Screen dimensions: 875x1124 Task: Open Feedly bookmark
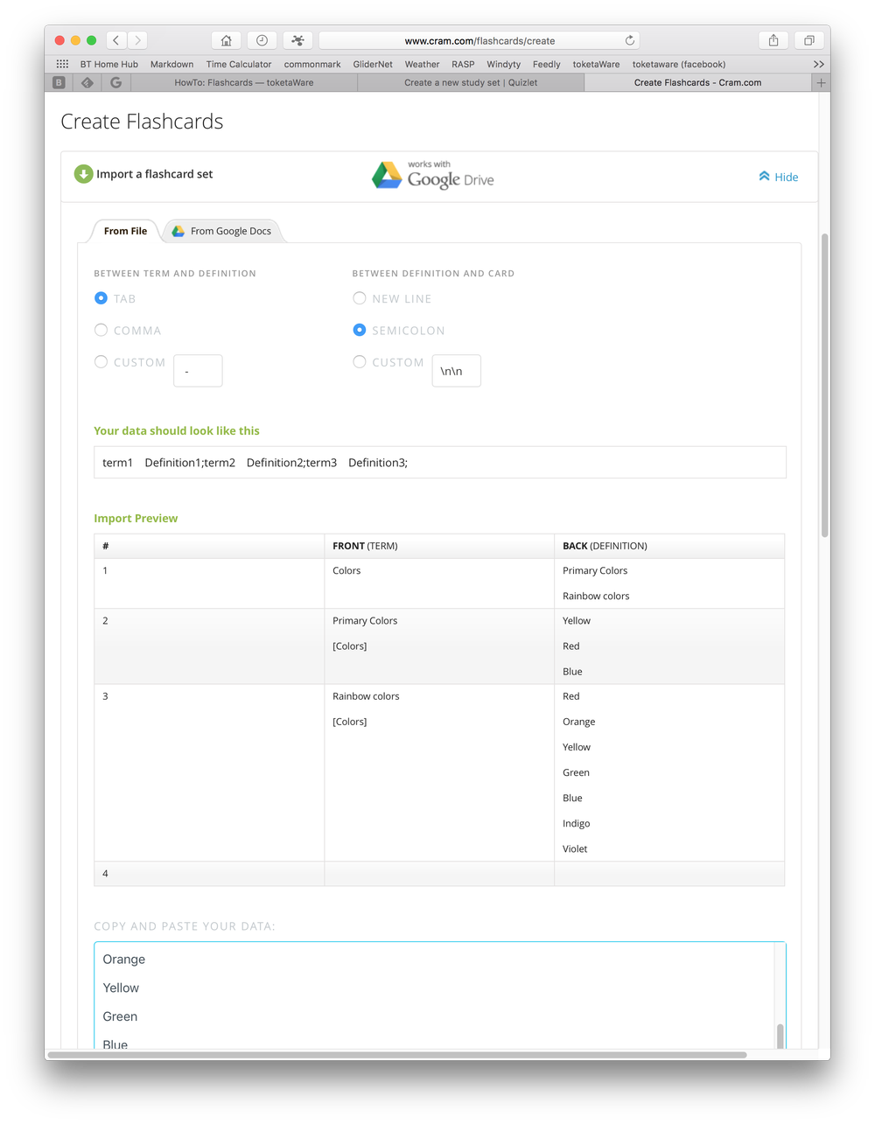(x=546, y=64)
